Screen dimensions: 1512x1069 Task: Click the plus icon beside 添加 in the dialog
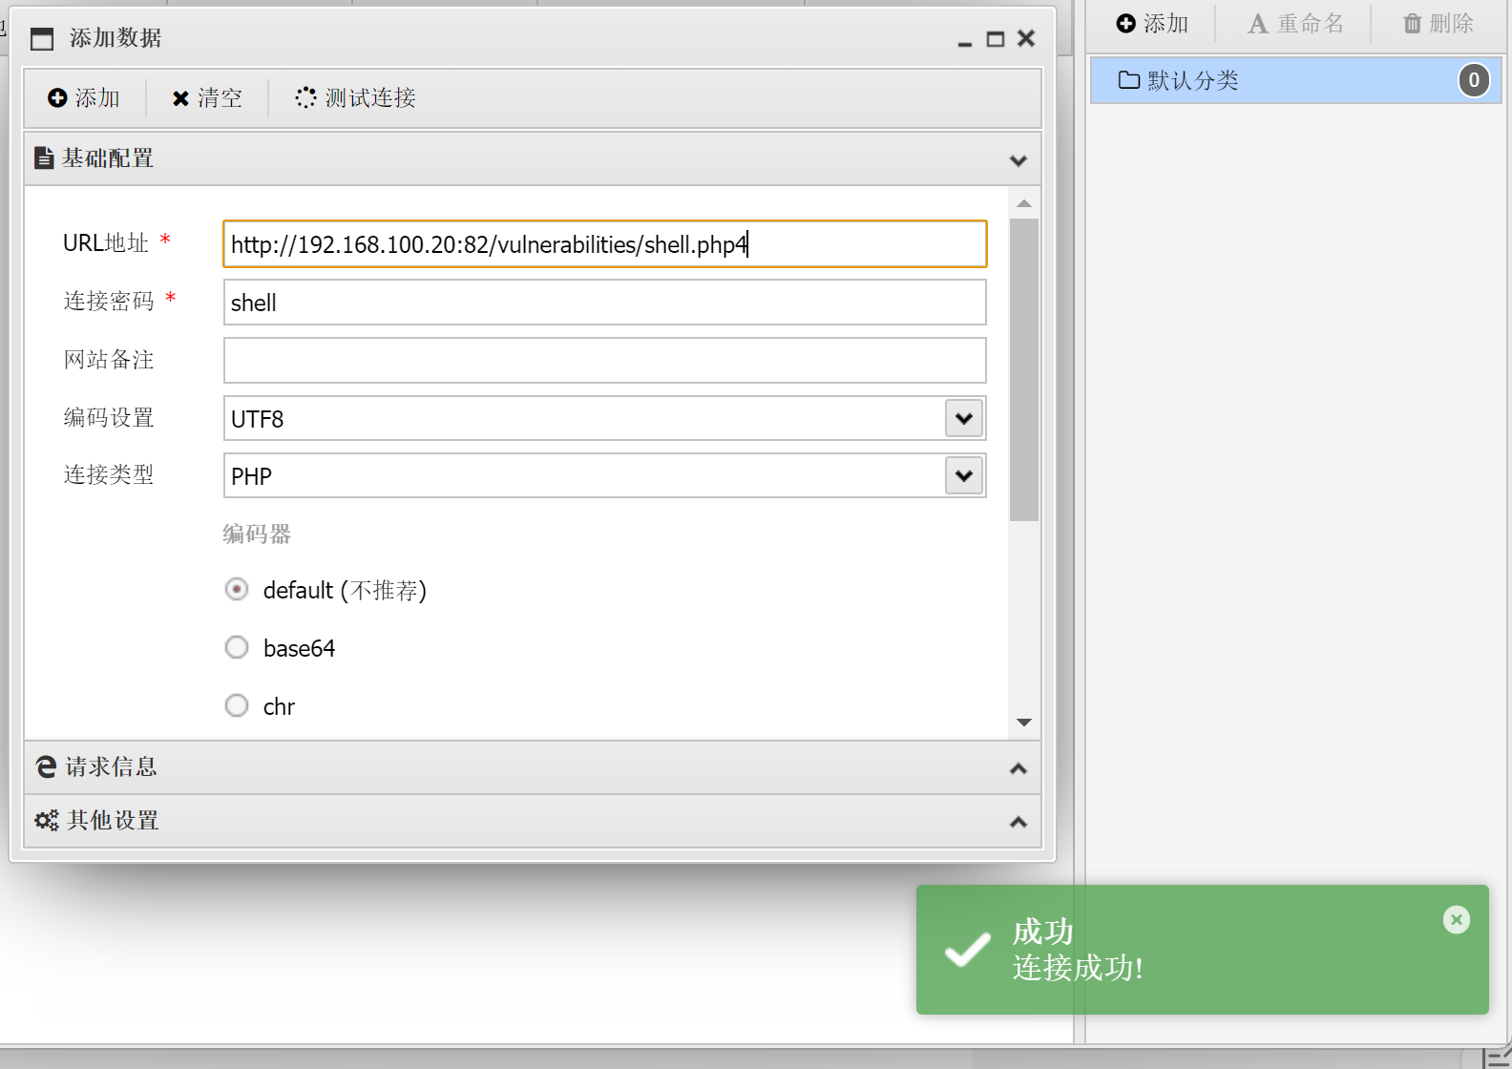[57, 98]
